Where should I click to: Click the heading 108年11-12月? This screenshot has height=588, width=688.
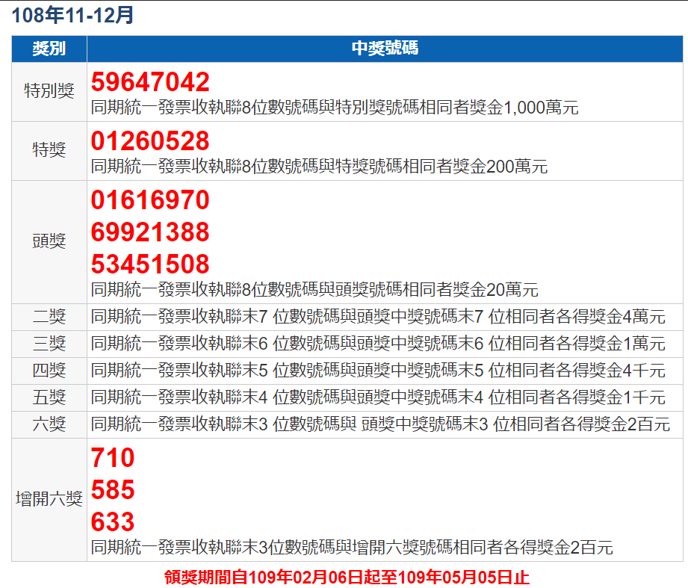[72, 15]
